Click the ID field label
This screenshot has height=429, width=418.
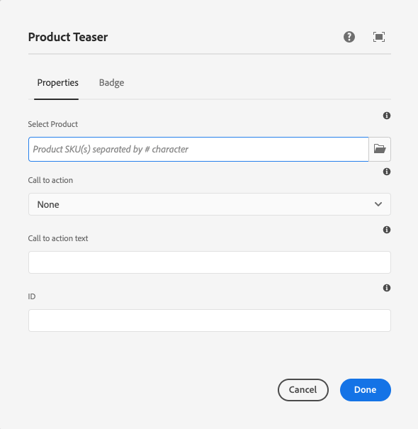[x=32, y=296]
